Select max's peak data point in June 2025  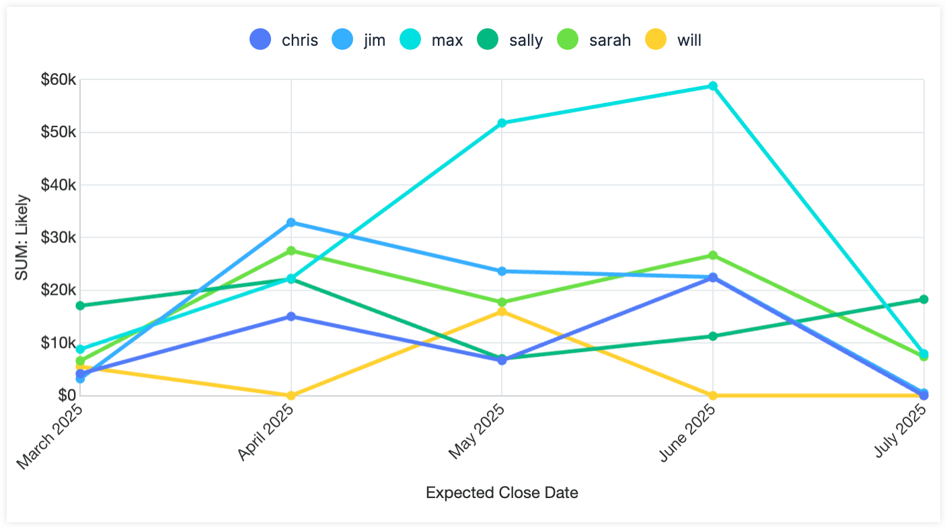point(713,86)
